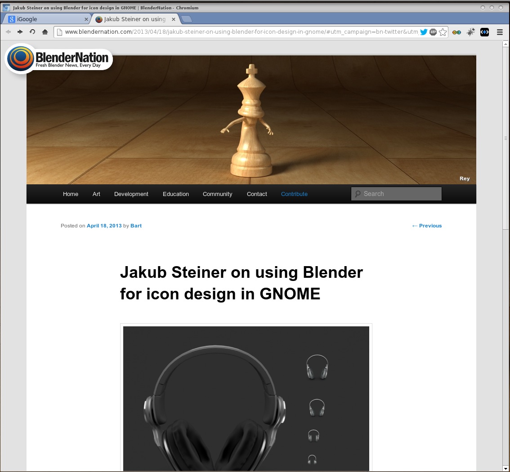Open author Bart's link

(136, 226)
